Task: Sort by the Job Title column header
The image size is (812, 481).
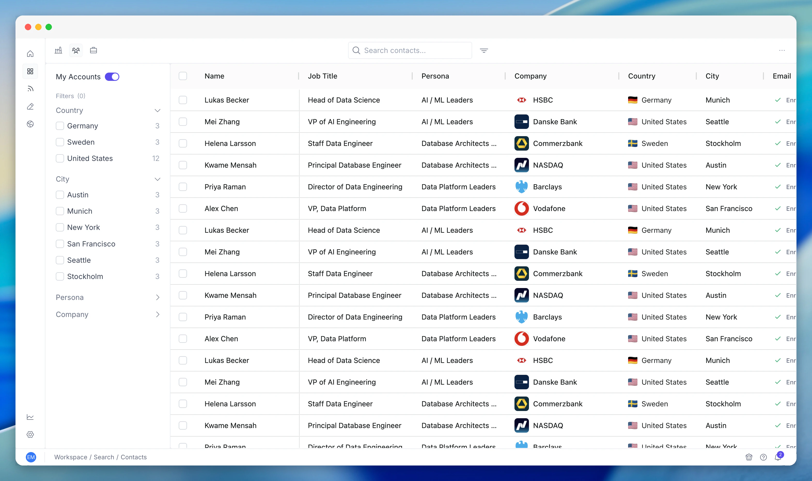Action: click(322, 76)
